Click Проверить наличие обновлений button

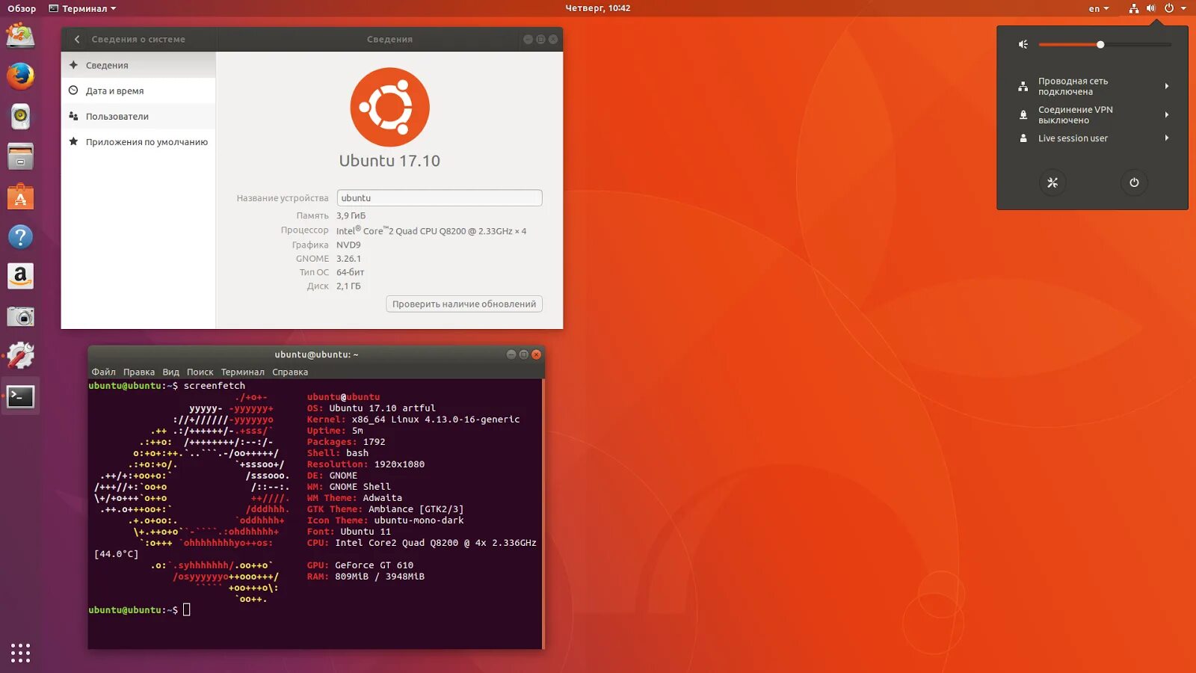click(x=464, y=304)
